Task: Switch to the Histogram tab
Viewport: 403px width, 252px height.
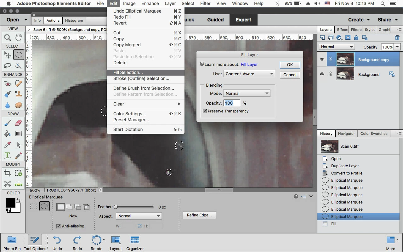Action: (74, 20)
